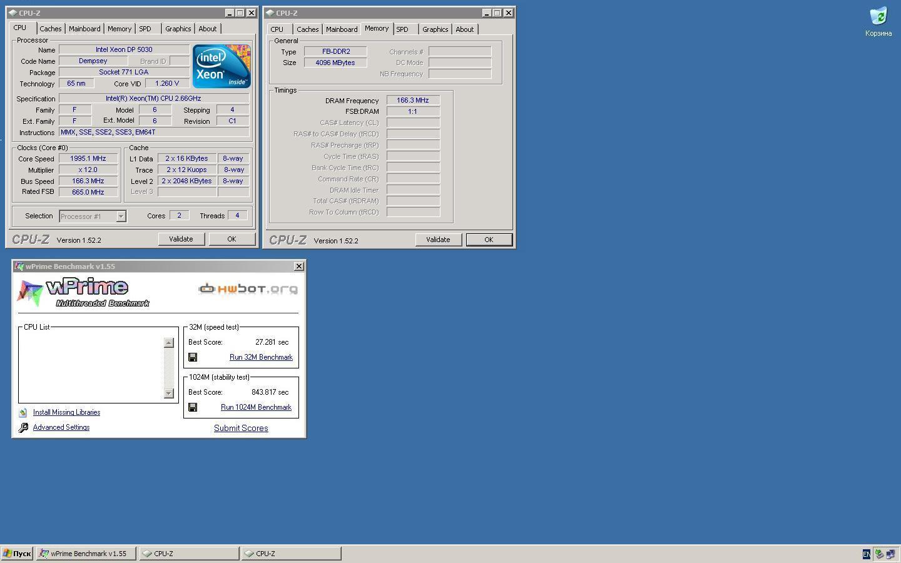Image resolution: width=901 pixels, height=563 pixels.
Task: Click the Multiplier x 12.0 field
Action: point(88,170)
